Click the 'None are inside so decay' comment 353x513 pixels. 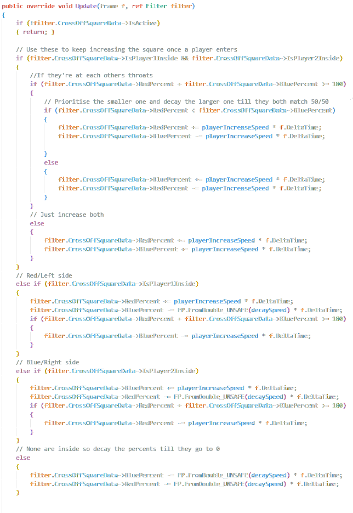(118, 449)
